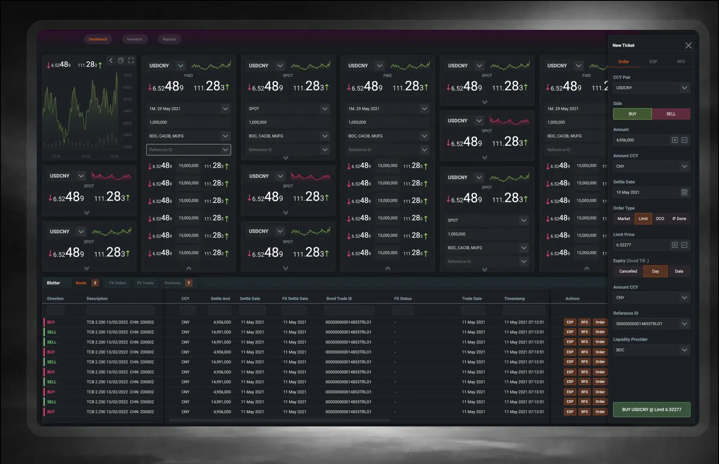Increase Limit Price with the plus icon
This screenshot has height=464, width=719.
pyautogui.click(x=674, y=245)
